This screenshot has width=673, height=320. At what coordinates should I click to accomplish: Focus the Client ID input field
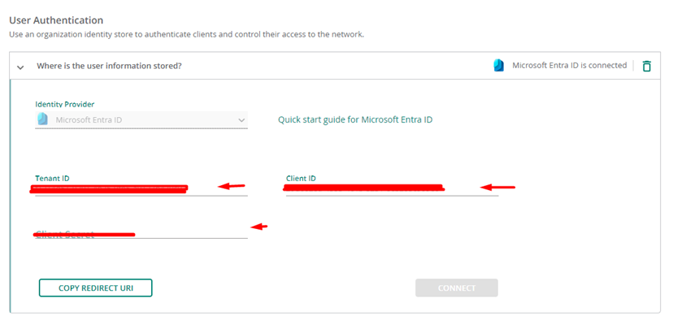tap(393, 189)
